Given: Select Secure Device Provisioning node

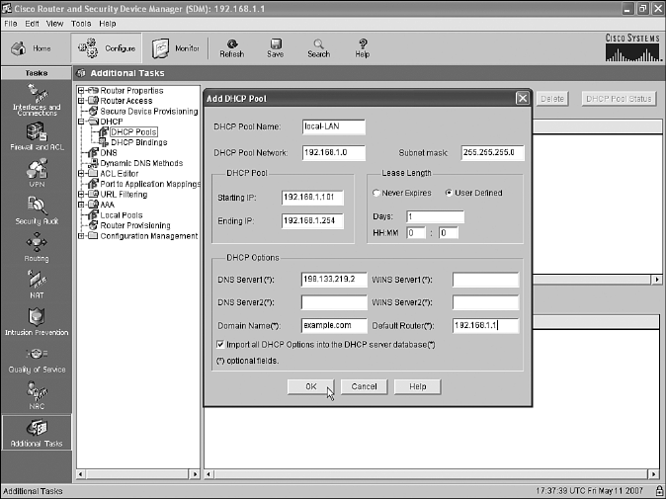Looking at the screenshot, I should pos(148,112).
